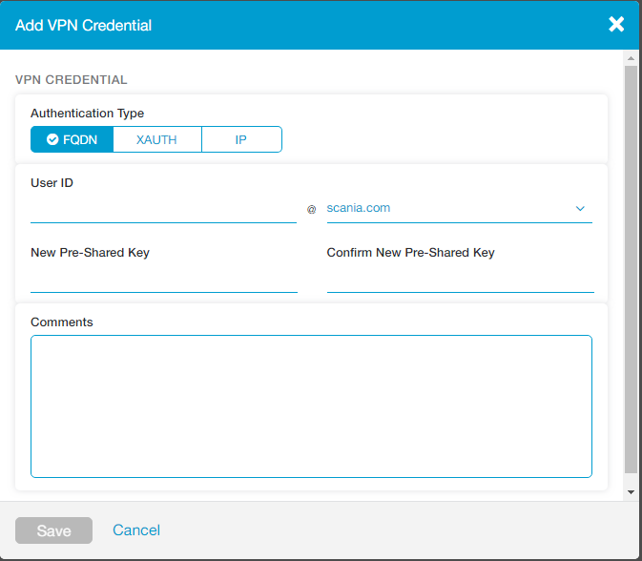Click the New Pre-Shared Key label
The width and height of the screenshot is (642, 561).
click(90, 253)
